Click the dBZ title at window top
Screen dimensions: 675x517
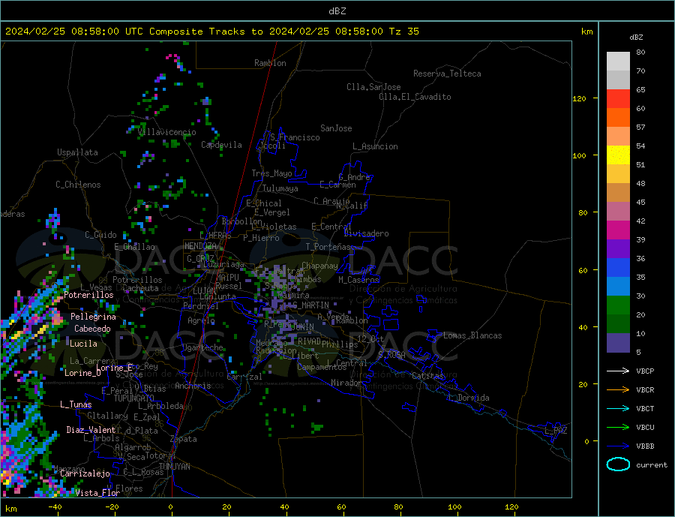tap(337, 11)
